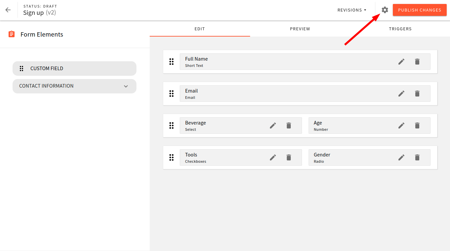This screenshot has height=251, width=450.
Task: Delete the Tools checkboxes field
Action: pos(288,157)
